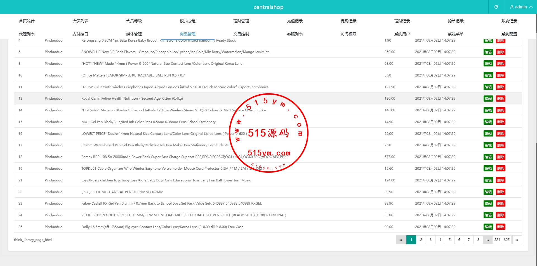Delete the Dolly Contact Lens row 26

(500, 227)
